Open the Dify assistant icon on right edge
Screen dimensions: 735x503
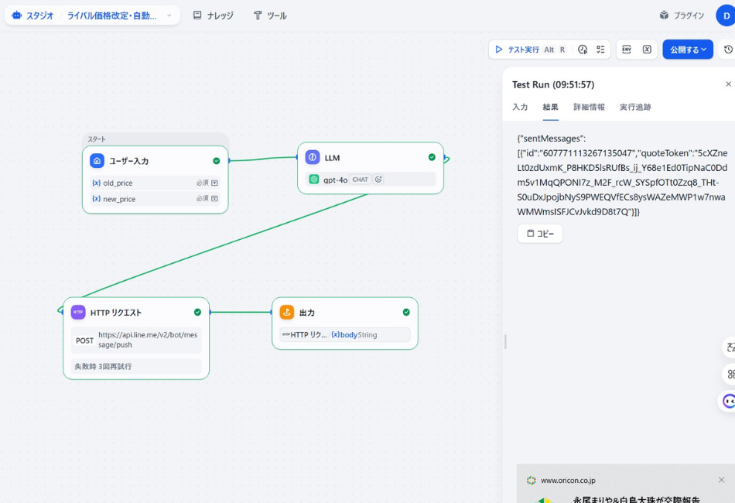coord(728,402)
